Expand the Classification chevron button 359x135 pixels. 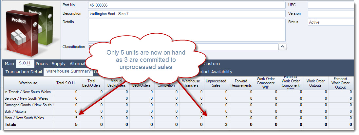coord(282,47)
